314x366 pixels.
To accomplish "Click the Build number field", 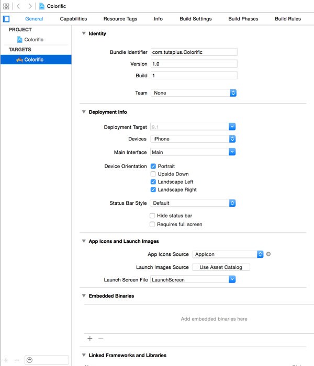I will [194, 75].
